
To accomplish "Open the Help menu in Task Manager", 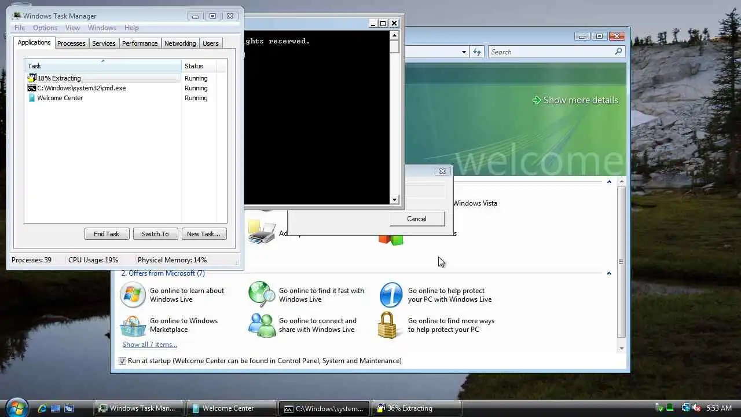I will [131, 28].
